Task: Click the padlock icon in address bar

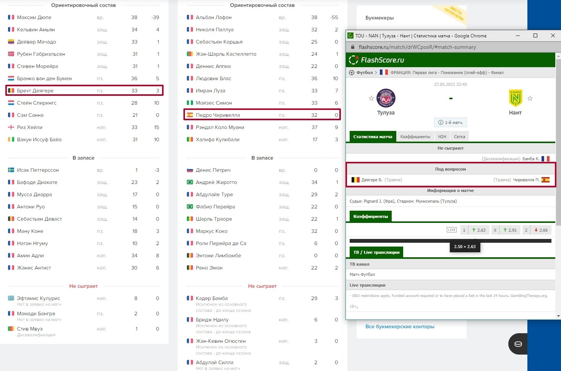Action: 353,47
